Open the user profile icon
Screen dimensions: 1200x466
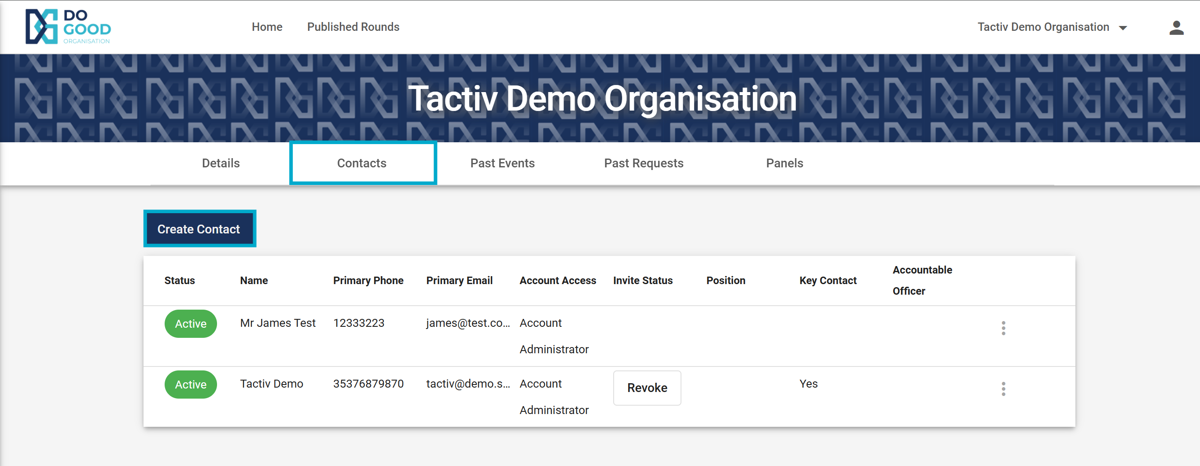(1176, 27)
